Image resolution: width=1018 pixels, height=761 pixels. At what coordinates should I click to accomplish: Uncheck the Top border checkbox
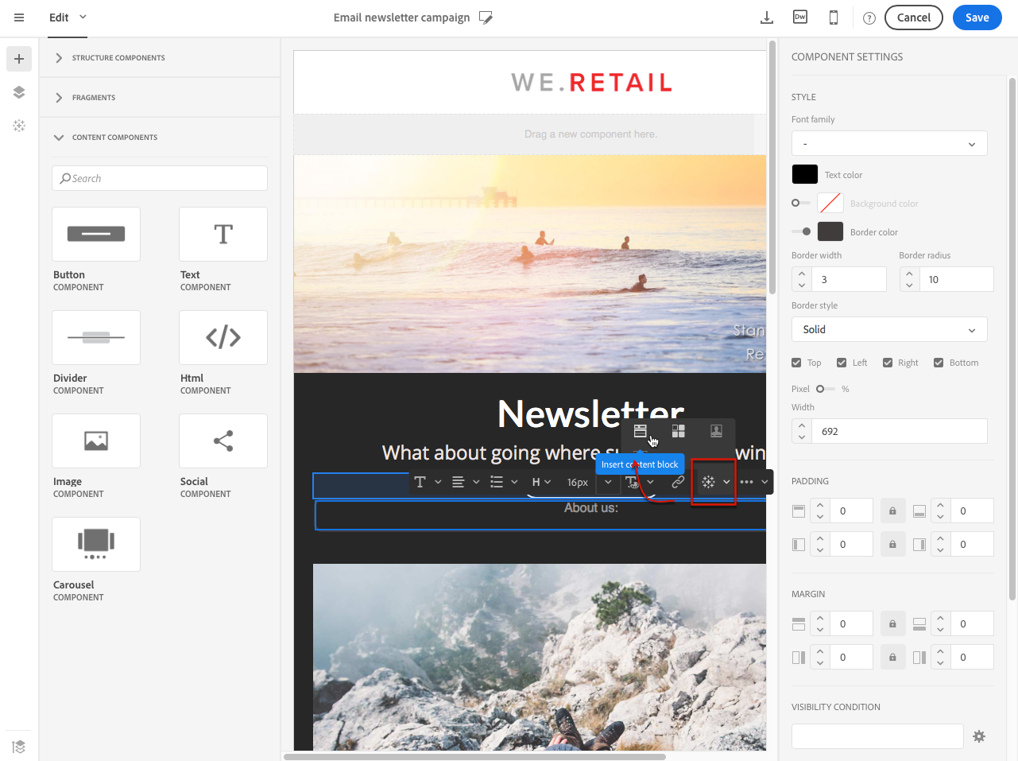coord(797,363)
